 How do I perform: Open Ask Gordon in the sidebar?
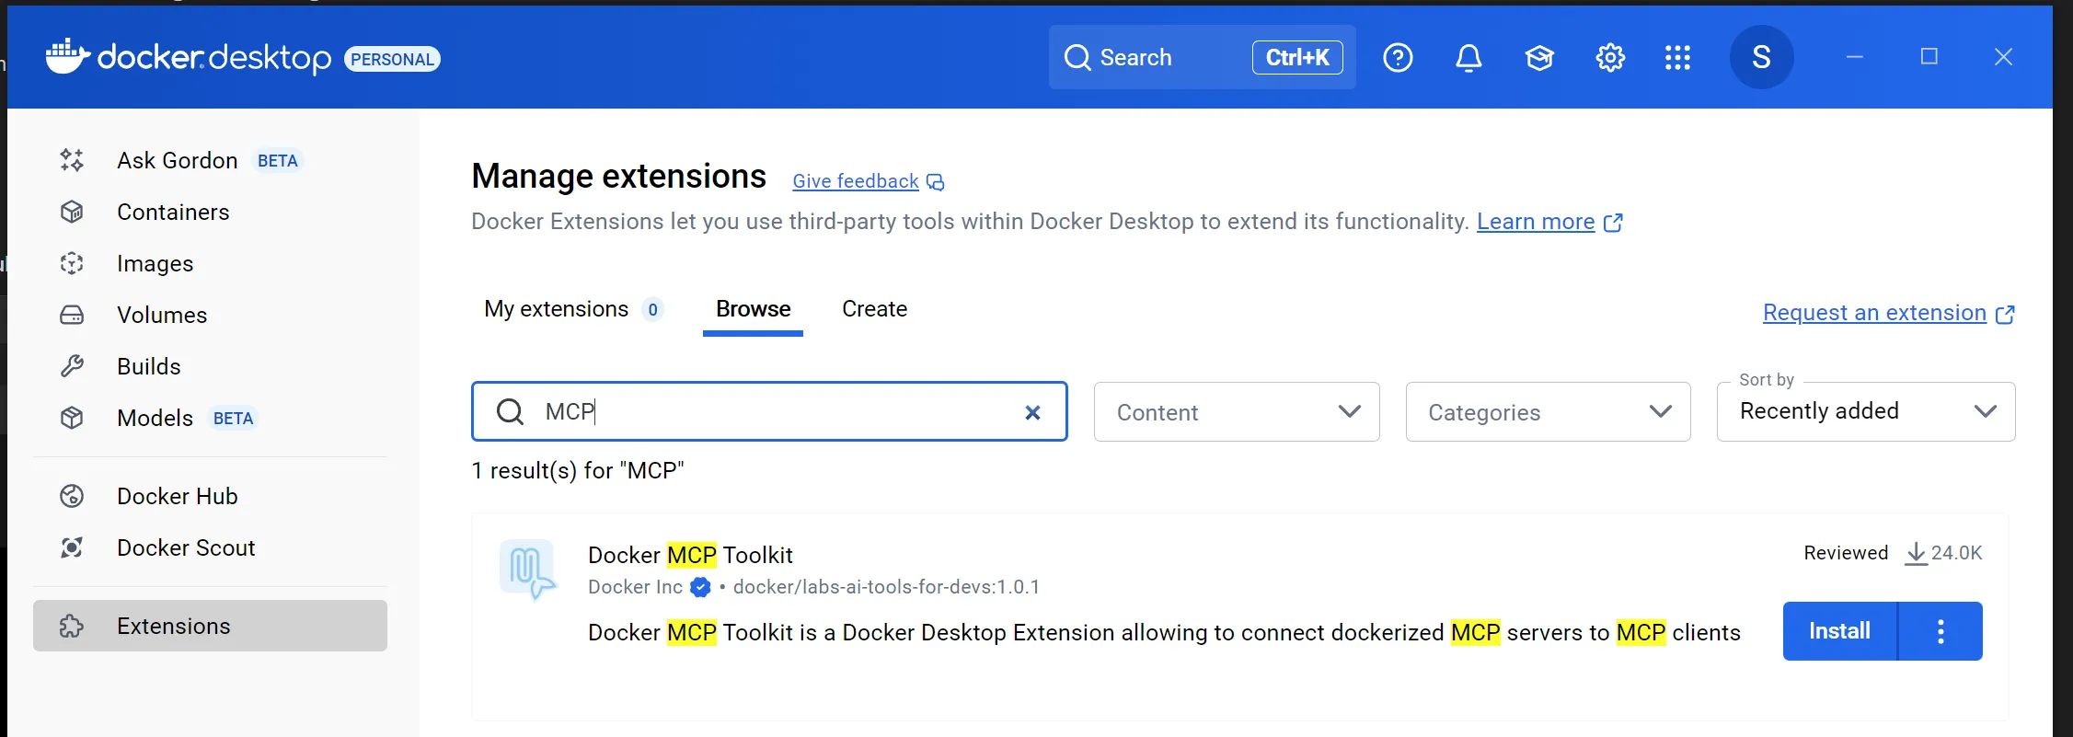[x=210, y=160]
